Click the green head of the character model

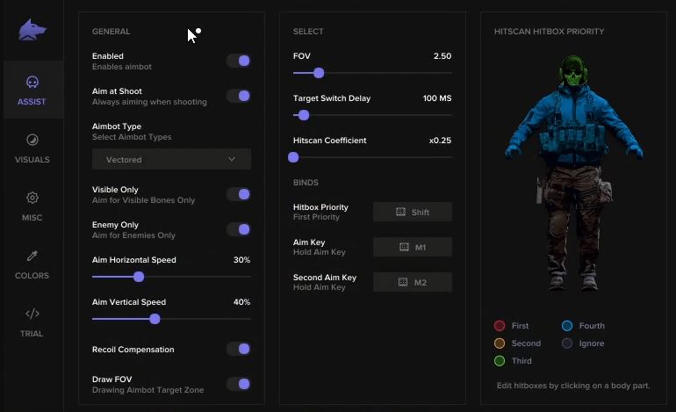(573, 71)
